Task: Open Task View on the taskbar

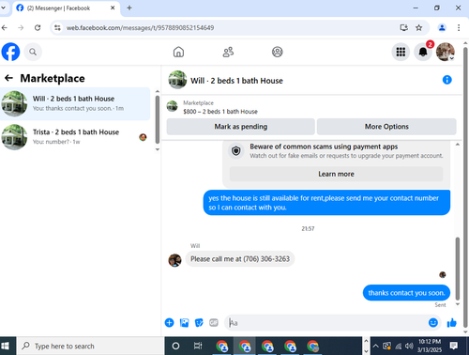Action: coord(198,346)
